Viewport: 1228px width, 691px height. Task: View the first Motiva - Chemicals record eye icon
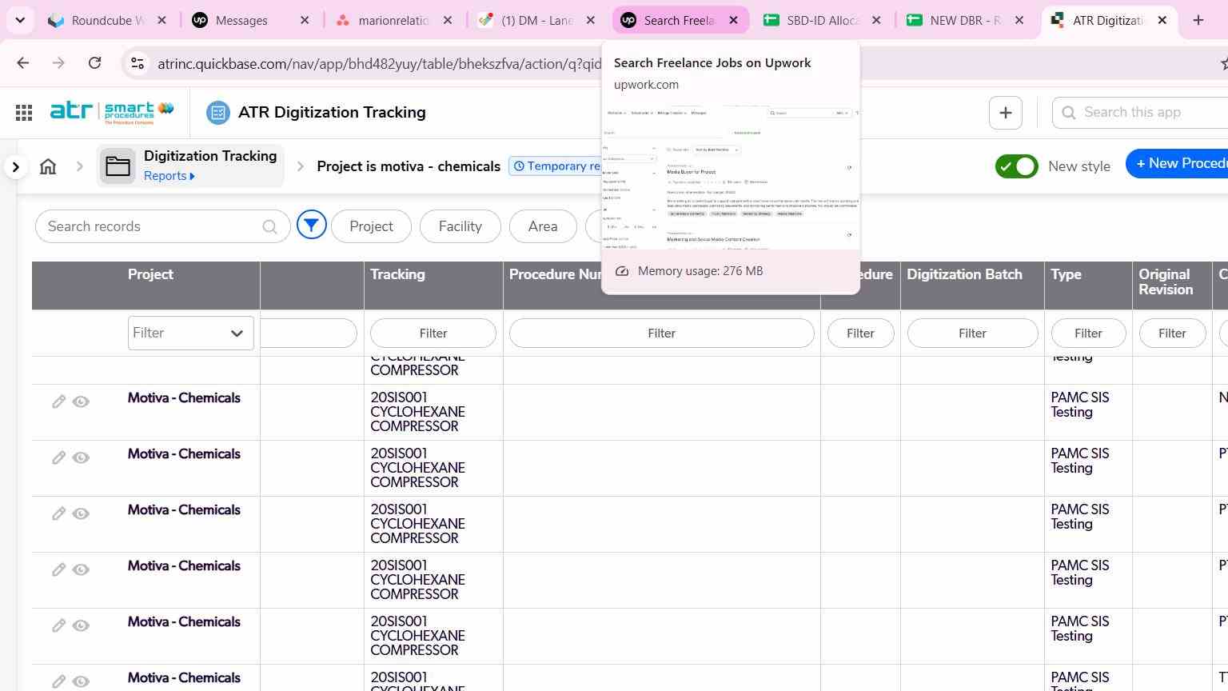click(x=81, y=401)
